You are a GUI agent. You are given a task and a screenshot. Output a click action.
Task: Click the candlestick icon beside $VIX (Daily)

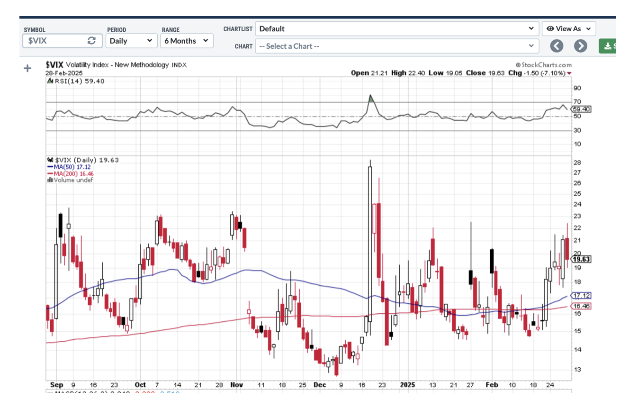[x=50, y=160]
